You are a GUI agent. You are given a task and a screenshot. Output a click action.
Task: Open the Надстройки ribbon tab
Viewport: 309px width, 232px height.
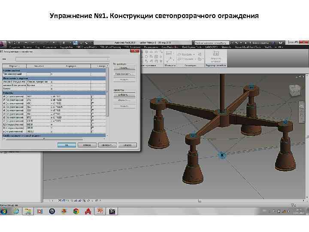click(x=66, y=47)
